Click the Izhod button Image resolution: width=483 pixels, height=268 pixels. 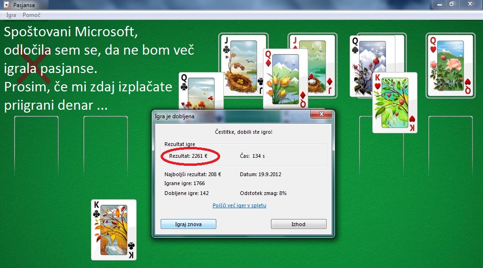298,224
